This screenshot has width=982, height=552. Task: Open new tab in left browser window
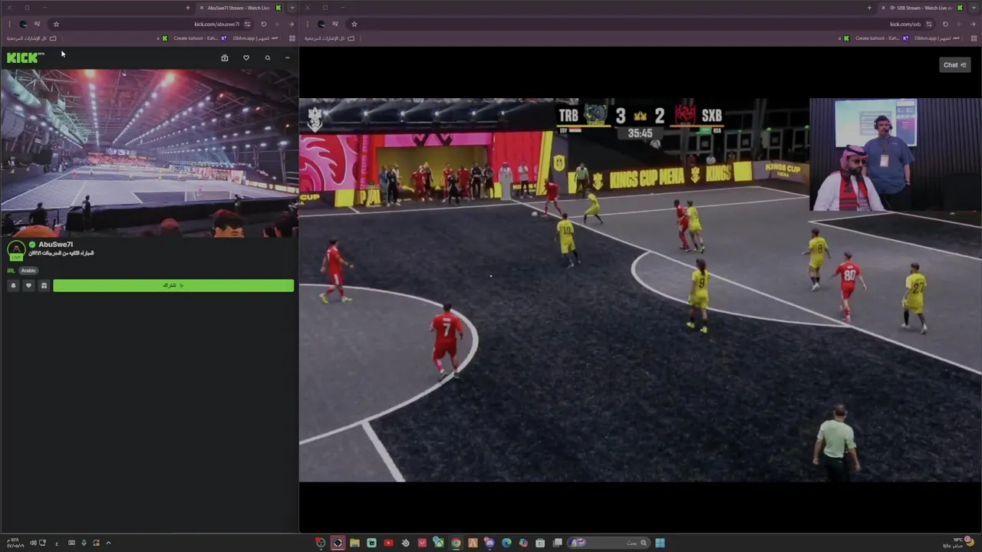click(188, 8)
